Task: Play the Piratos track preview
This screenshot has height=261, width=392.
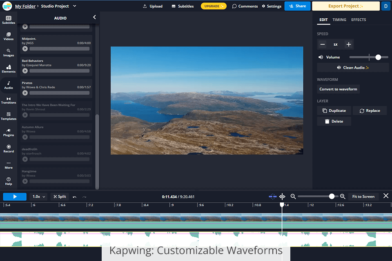Action: 25,93
